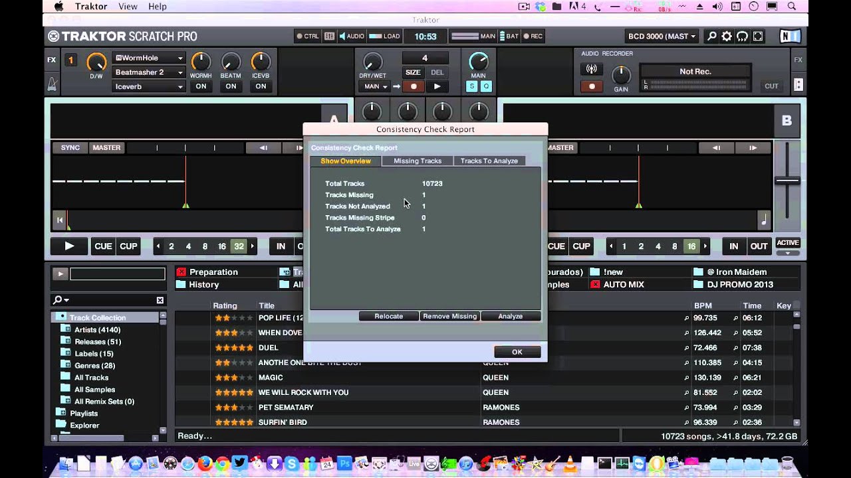Click the browser search magnifier icon

59,300
